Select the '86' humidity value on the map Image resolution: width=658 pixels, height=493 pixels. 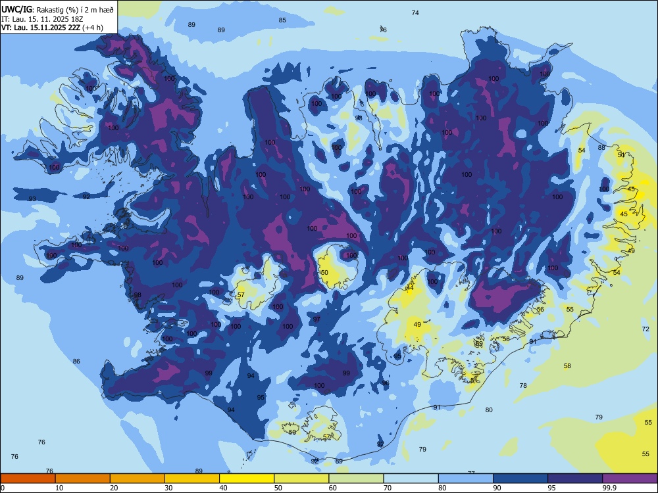(x=76, y=362)
